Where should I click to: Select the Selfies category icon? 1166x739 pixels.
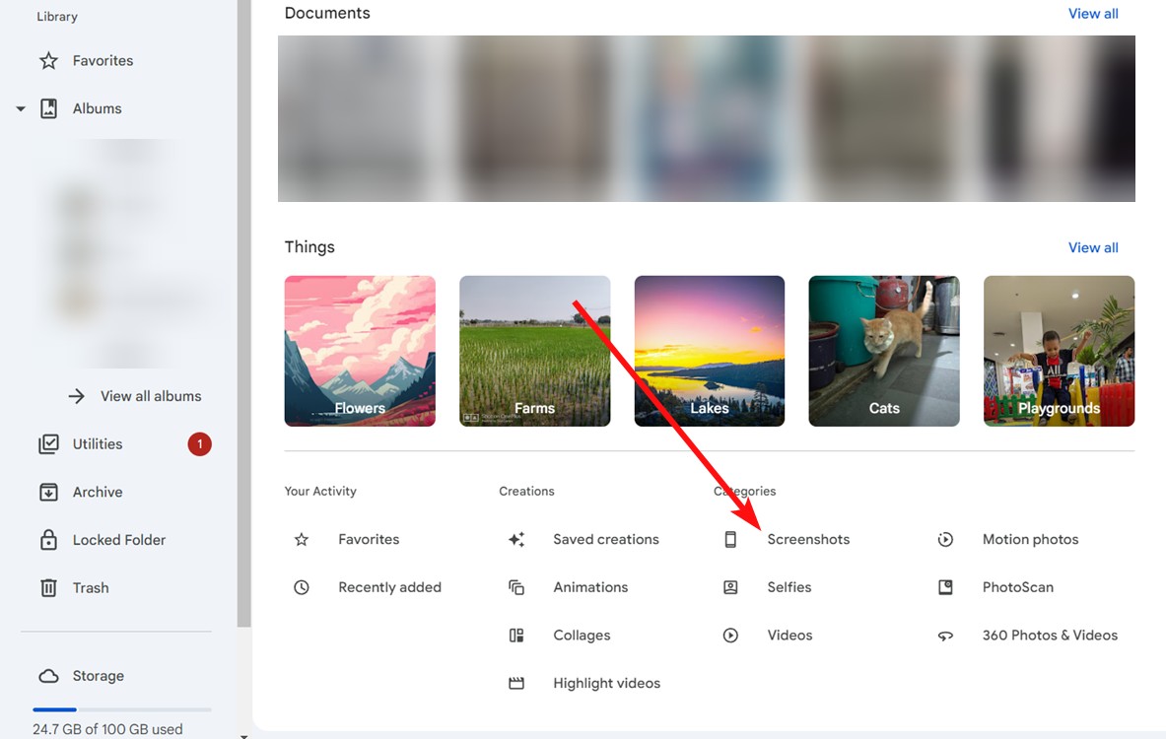pos(730,586)
